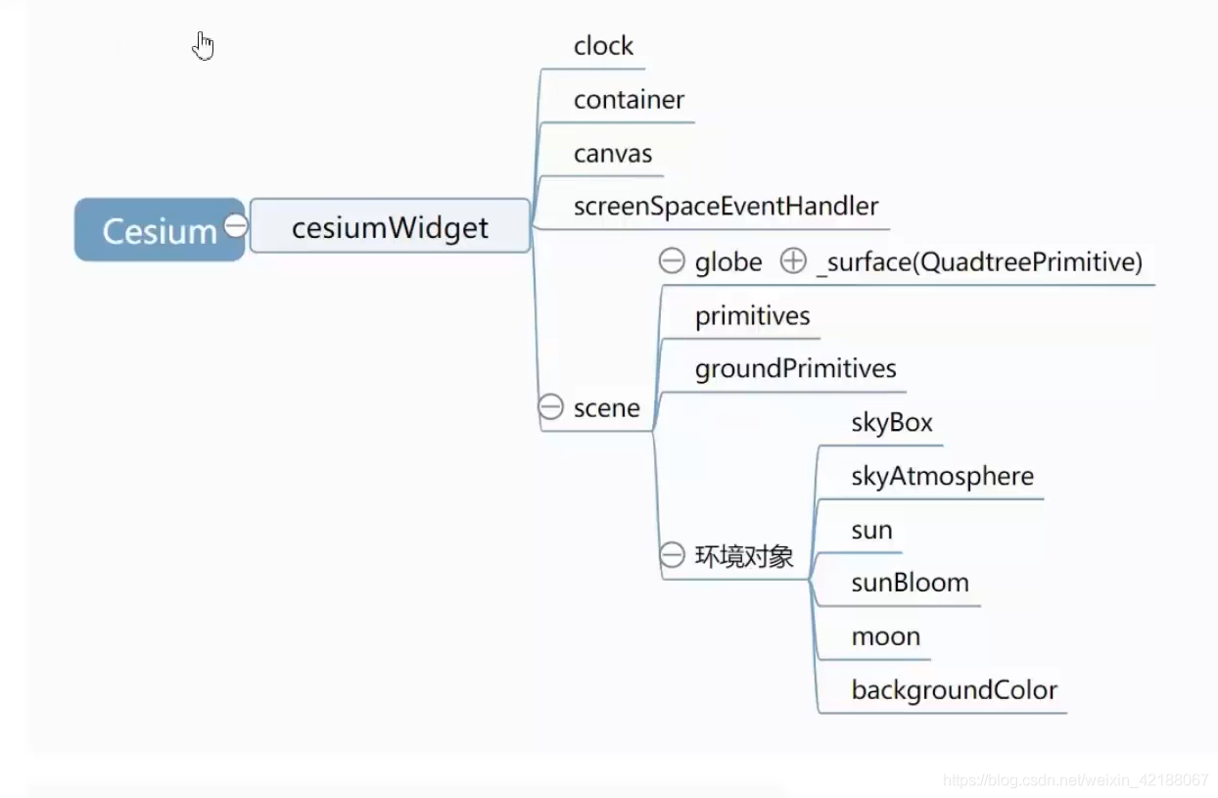
Task: Click the skyBox node
Action: tap(892, 423)
